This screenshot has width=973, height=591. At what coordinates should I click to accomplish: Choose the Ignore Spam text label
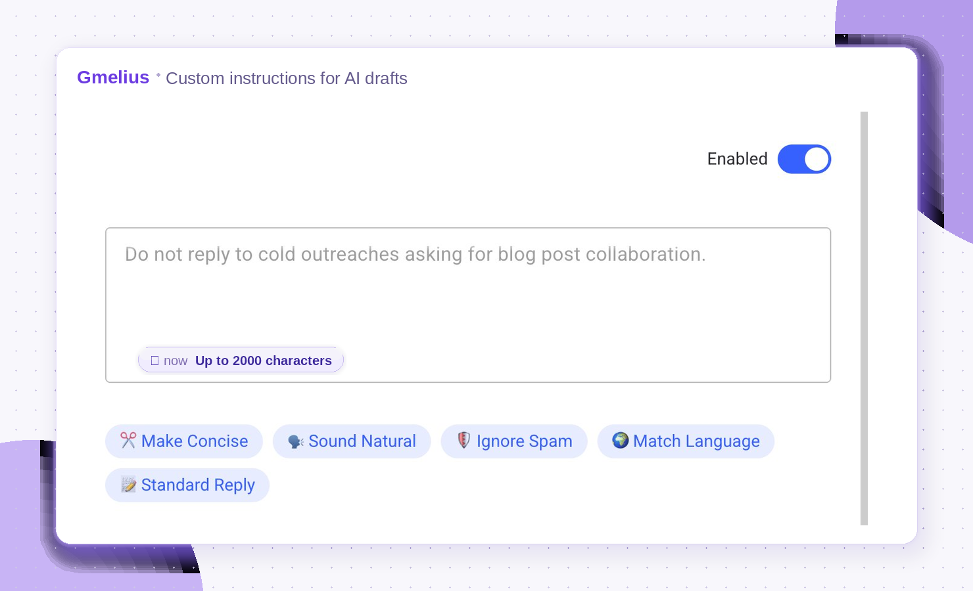[x=525, y=441]
